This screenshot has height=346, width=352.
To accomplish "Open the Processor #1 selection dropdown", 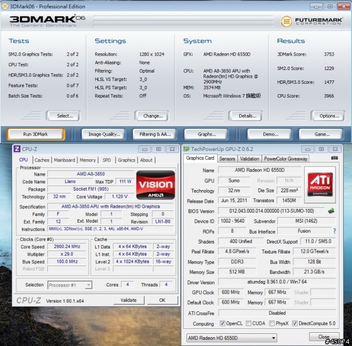I will pyautogui.click(x=70, y=285).
